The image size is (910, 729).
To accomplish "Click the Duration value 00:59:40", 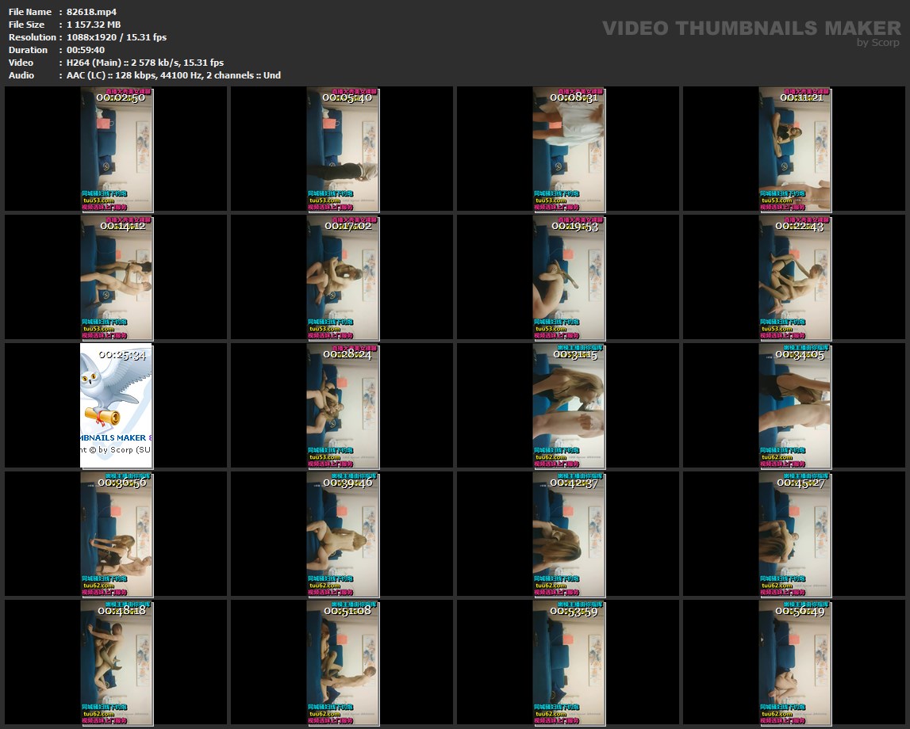I will point(86,50).
